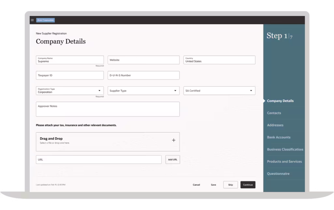334x210 pixels.
Task: Open the hamburger navigation menu
Action: 32,20
